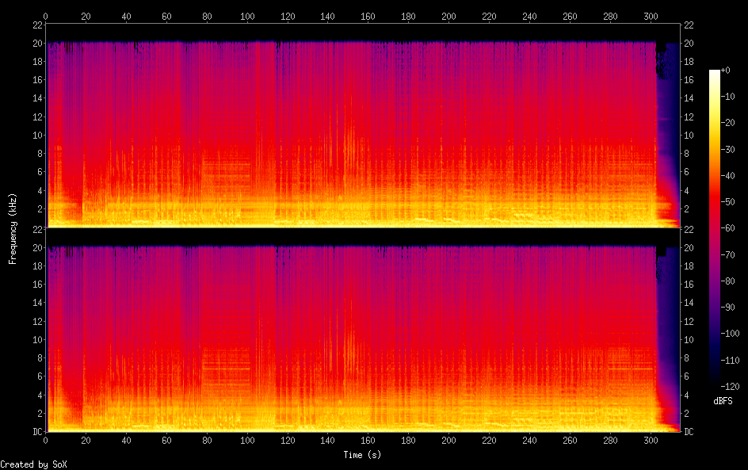
Task: Select the 300 tick on the bottom time axis
Action: click(x=651, y=440)
